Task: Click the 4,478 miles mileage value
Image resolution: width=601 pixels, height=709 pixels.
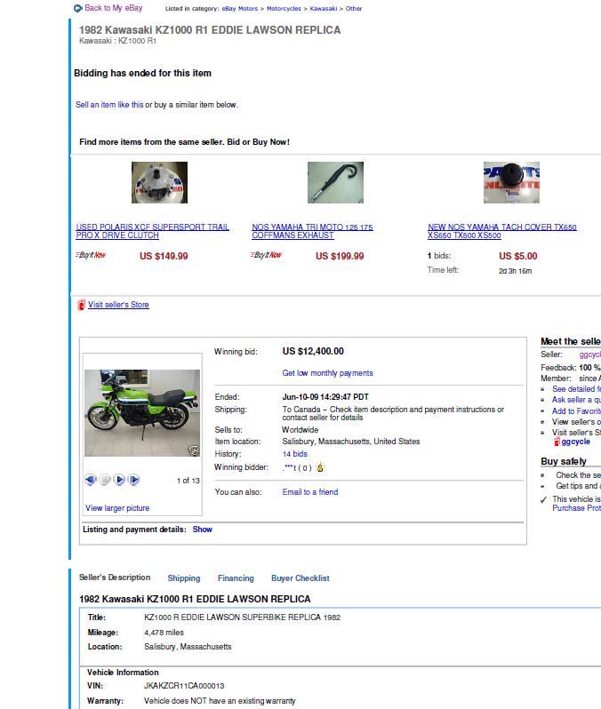Action: (x=164, y=633)
